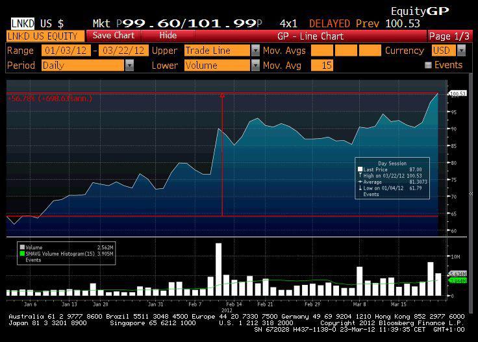Screen dimensions: 478x342
Task: Click the Mar 8 date label
Action: coord(359,304)
